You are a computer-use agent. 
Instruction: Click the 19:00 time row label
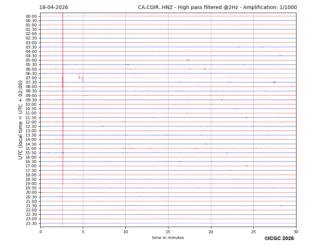coord(31,184)
